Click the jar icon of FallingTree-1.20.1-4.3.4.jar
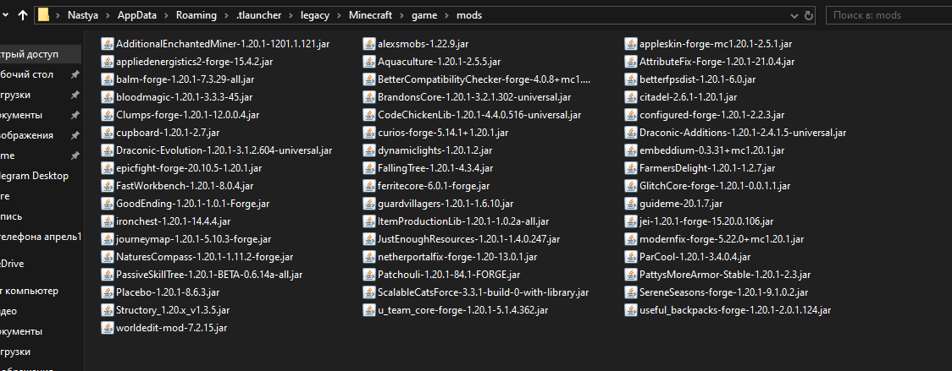 369,168
